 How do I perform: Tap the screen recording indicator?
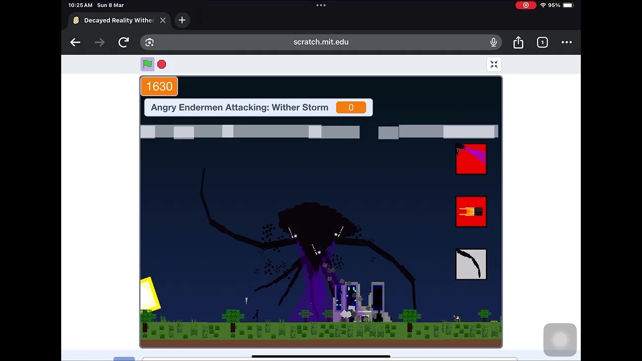tap(526, 5)
